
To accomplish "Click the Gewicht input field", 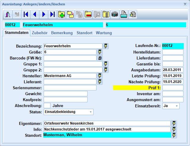I will [x=66, y=94].
